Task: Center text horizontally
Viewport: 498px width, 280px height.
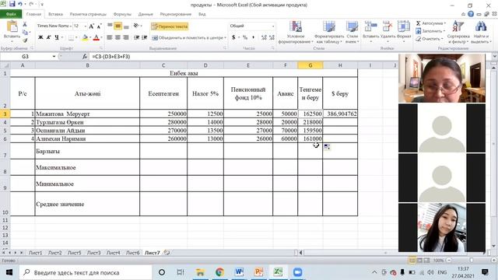Action: (x=117, y=37)
